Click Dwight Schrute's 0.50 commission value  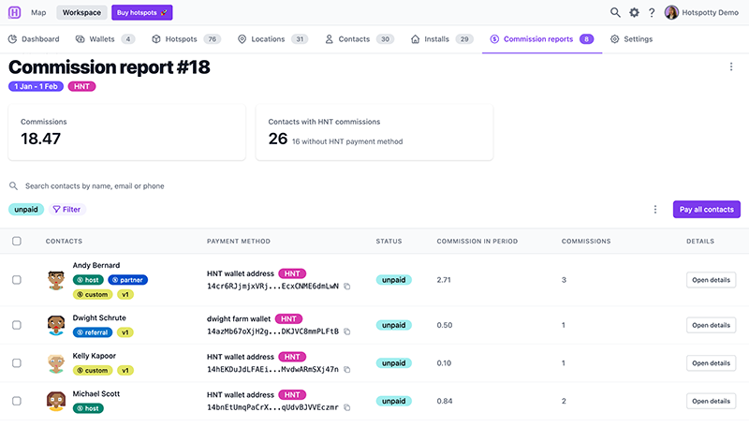(x=444, y=325)
